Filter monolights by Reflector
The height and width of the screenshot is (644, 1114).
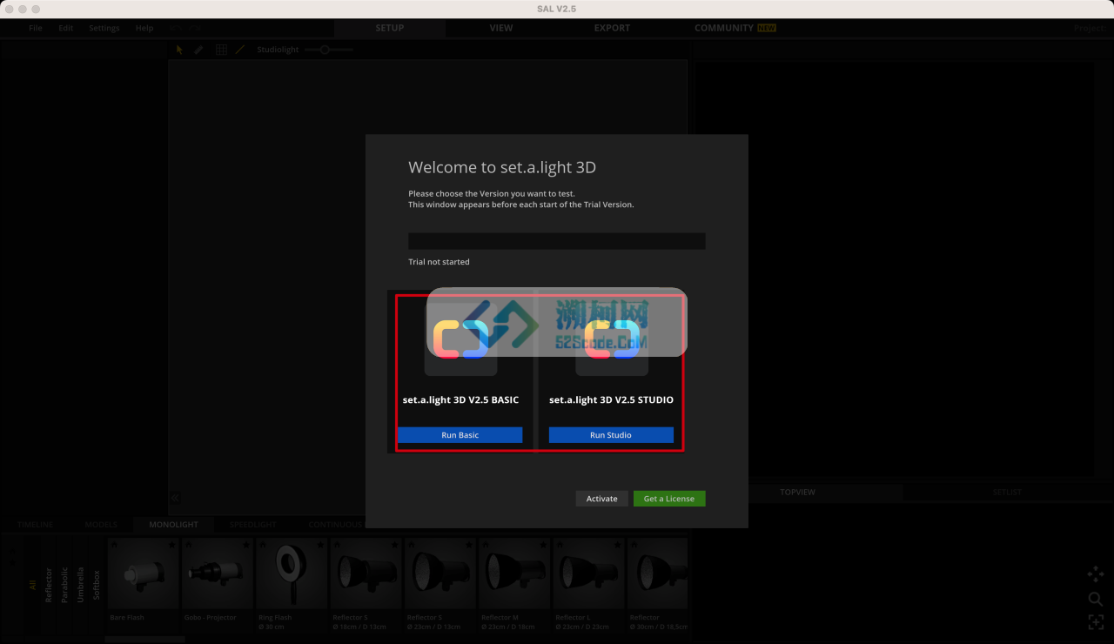[49, 586]
